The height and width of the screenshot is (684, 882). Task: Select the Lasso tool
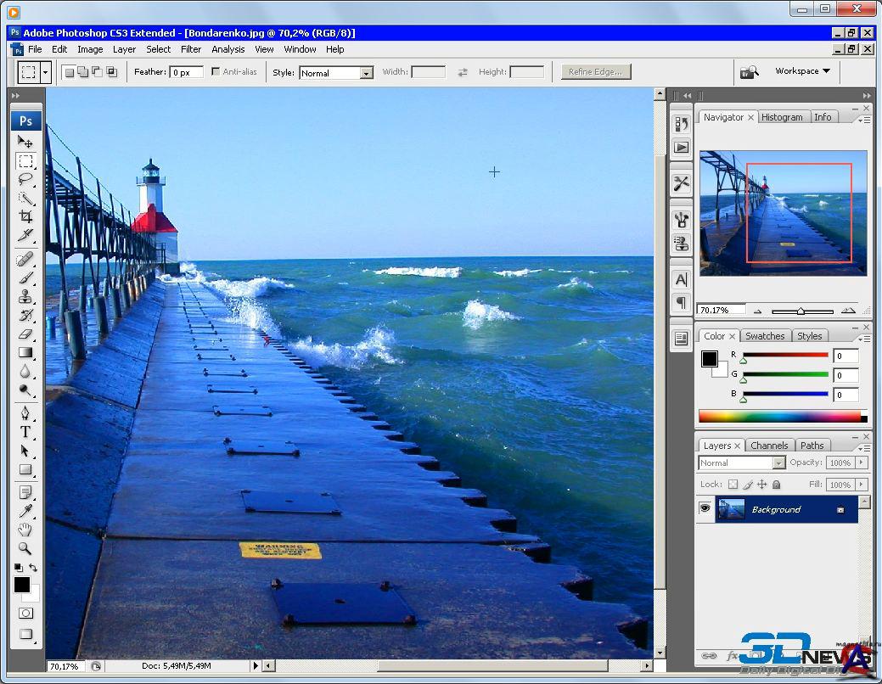(25, 179)
